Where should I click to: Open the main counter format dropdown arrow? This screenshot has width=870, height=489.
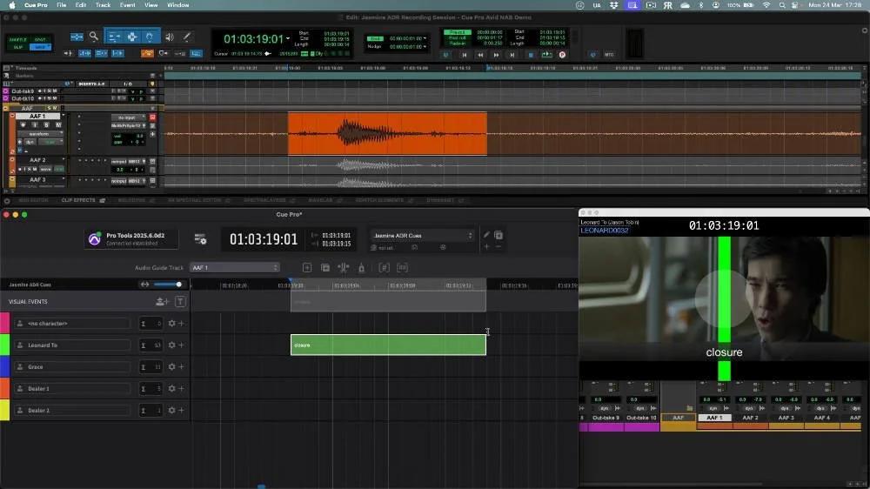(x=287, y=39)
